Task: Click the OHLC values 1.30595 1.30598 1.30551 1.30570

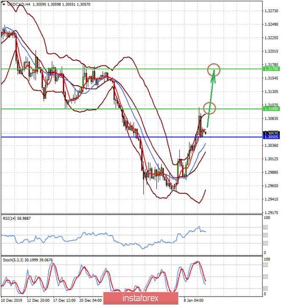Action: pyautogui.click(x=61, y=4)
